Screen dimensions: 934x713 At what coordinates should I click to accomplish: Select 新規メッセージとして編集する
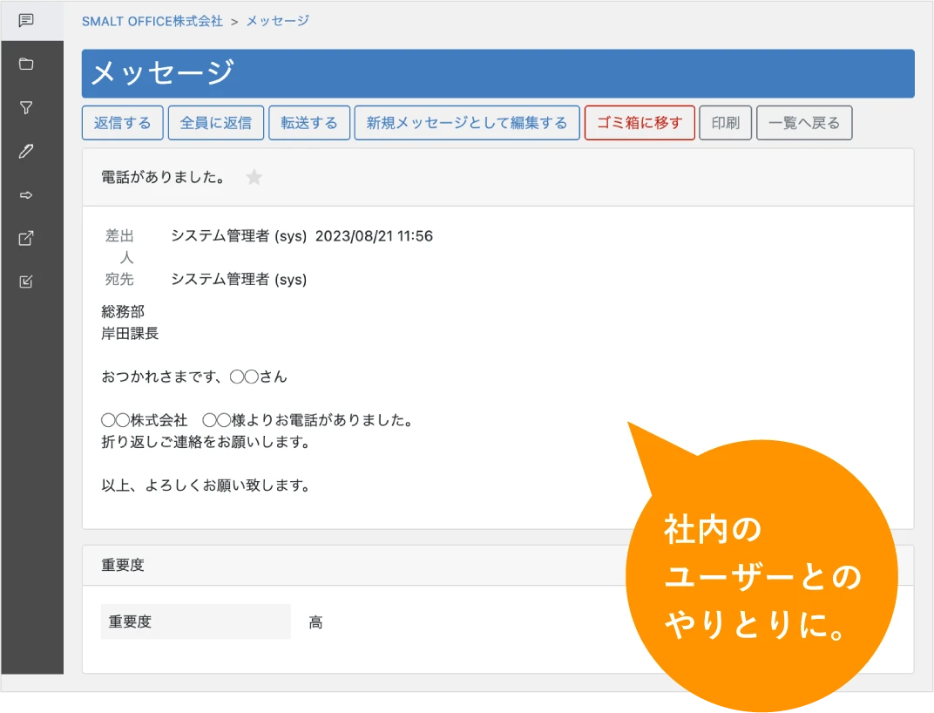[466, 123]
